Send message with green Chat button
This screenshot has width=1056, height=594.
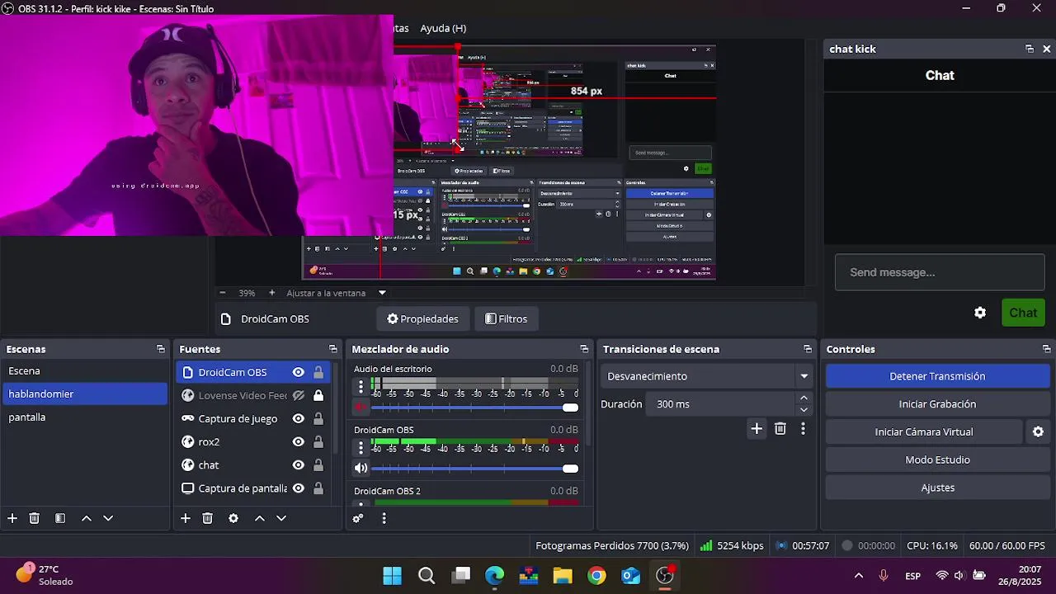(1023, 313)
